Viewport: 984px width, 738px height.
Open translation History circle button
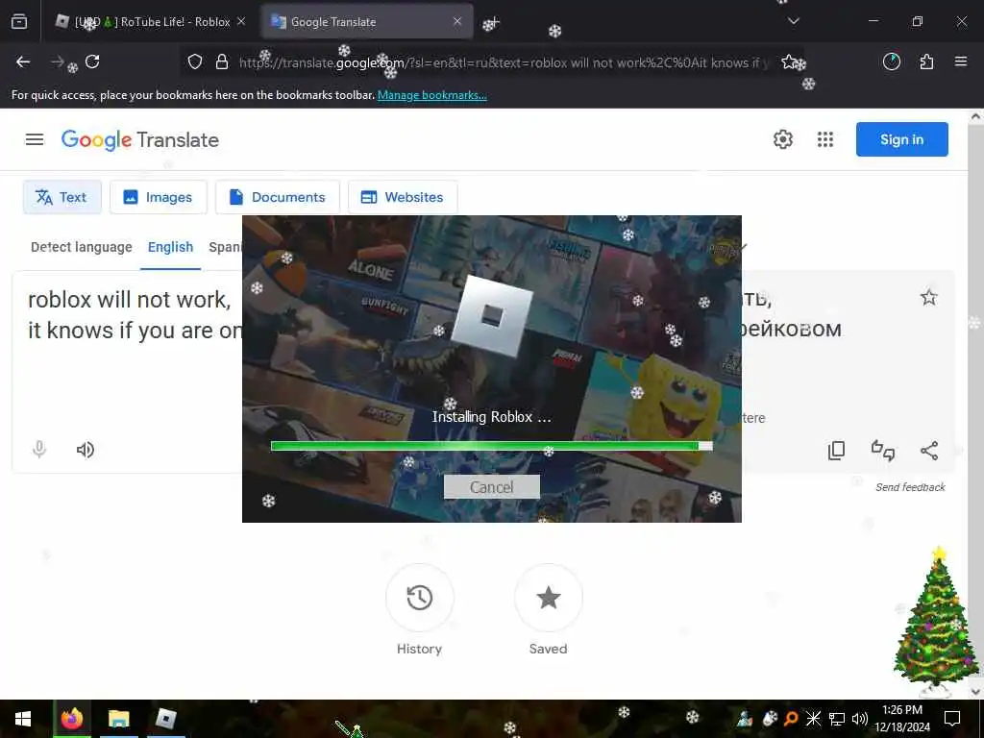(420, 598)
